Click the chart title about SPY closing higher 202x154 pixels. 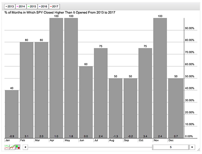point(60,12)
